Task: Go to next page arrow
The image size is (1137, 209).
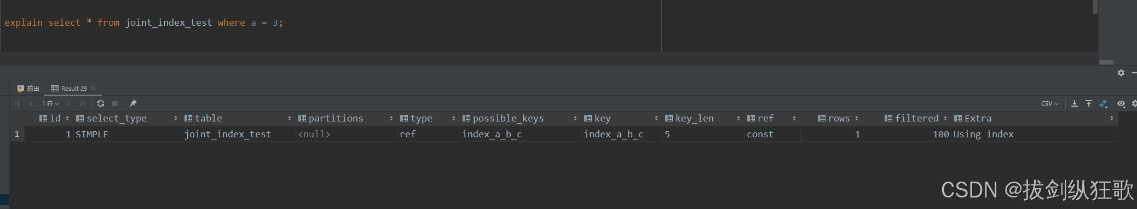Action: 68,103
